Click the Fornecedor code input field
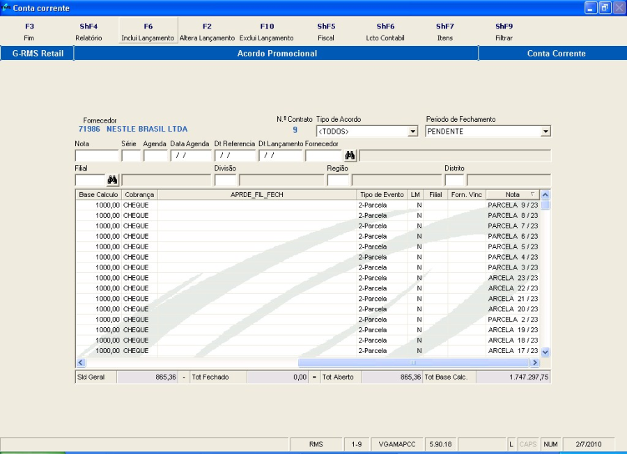This screenshot has height=454, width=627. (x=323, y=155)
